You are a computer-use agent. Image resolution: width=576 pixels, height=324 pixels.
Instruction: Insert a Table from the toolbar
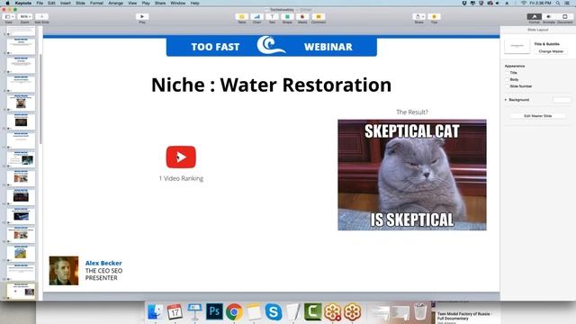pos(242,16)
